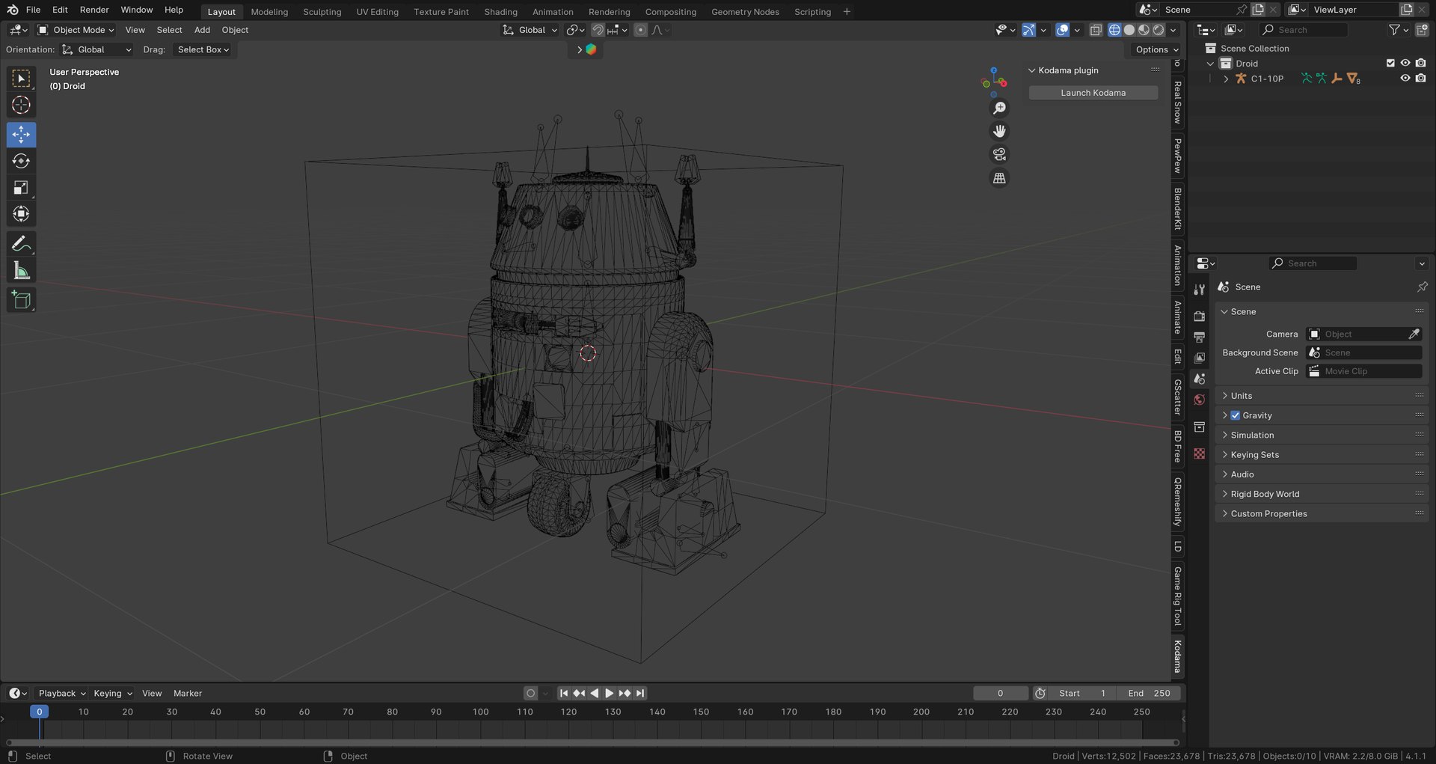This screenshot has width=1436, height=764.
Task: Select the Measure tool
Action: tap(21, 271)
